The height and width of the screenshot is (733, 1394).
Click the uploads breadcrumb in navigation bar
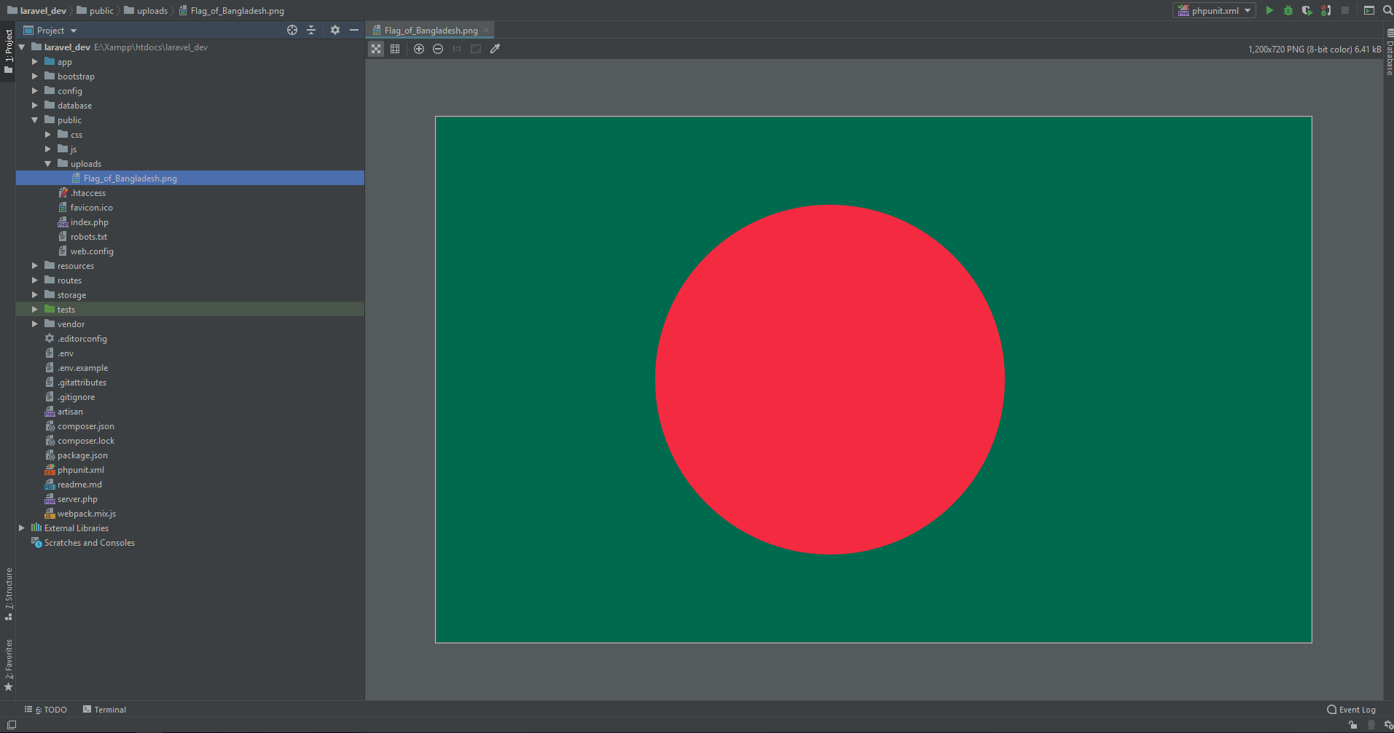point(152,11)
